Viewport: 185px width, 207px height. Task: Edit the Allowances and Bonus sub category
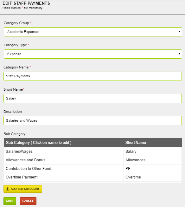(x=25, y=160)
